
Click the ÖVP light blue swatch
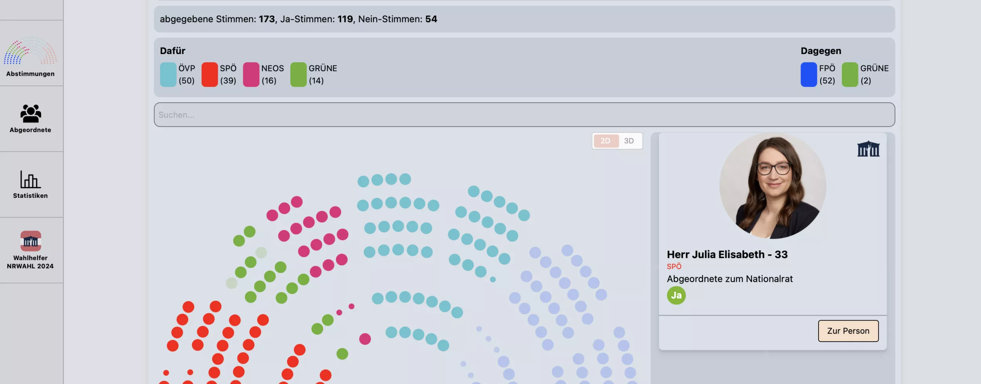point(168,74)
